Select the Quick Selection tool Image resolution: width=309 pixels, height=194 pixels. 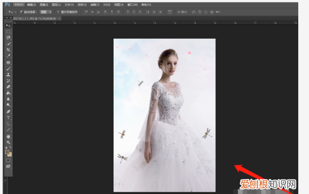8,44
